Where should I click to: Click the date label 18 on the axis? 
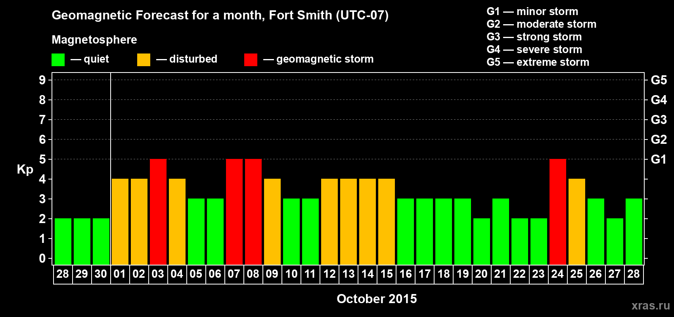[x=443, y=274]
